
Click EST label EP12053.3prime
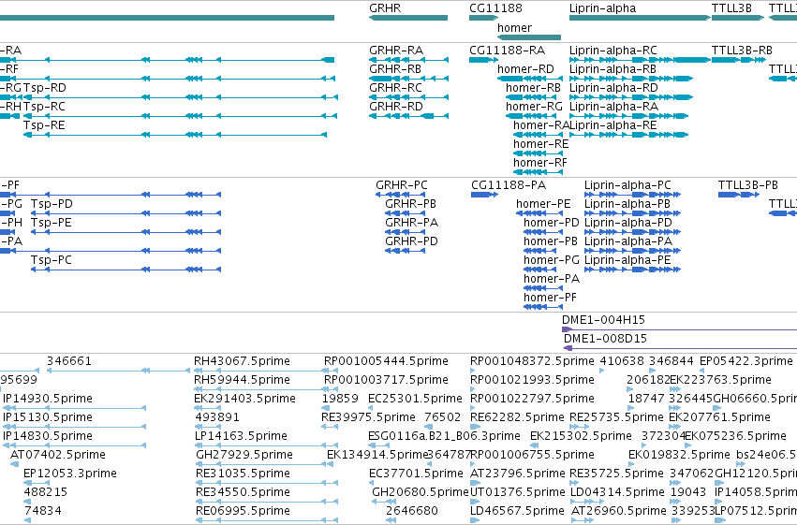[x=70, y=474]
